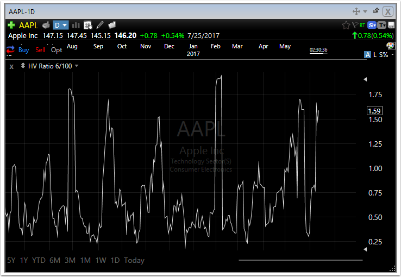Click the green up-arrow 0.78(0.54%) change

[x=373, y=35]
